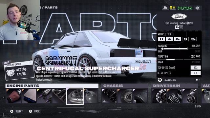
Task: Adjust the Traction road-offroad slider
Action: (x=179, y=60)
